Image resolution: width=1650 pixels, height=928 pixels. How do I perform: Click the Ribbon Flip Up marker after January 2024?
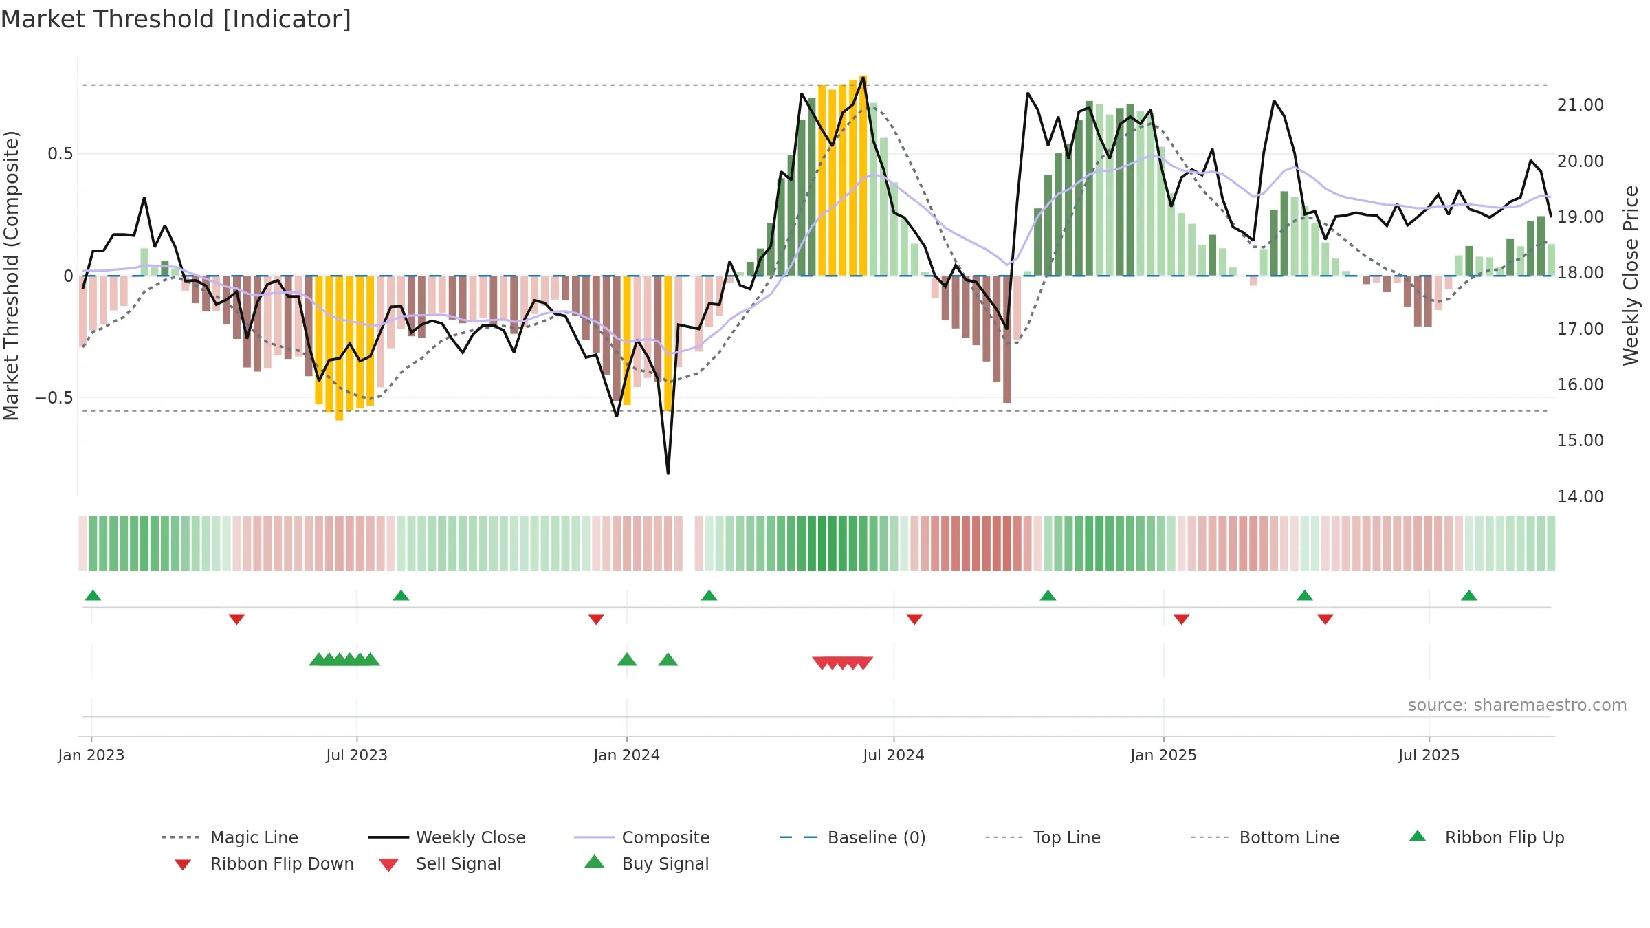(x=709, y=595)
